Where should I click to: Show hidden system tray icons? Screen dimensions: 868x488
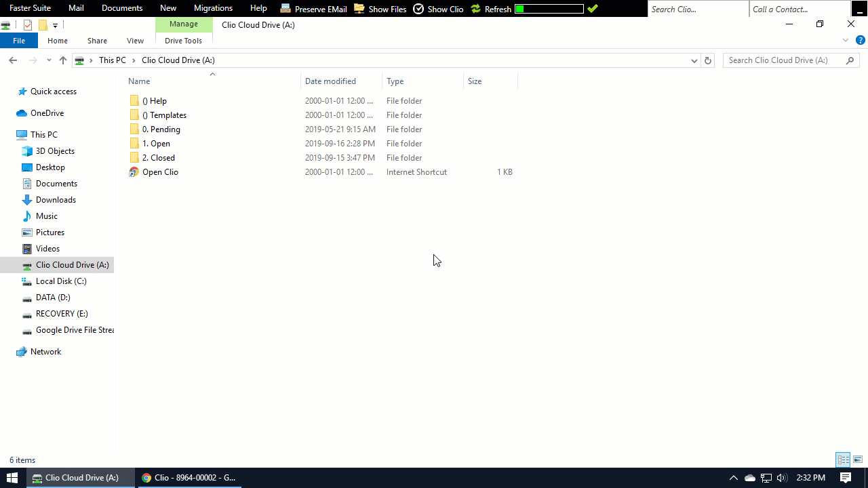tap(733, 478)
